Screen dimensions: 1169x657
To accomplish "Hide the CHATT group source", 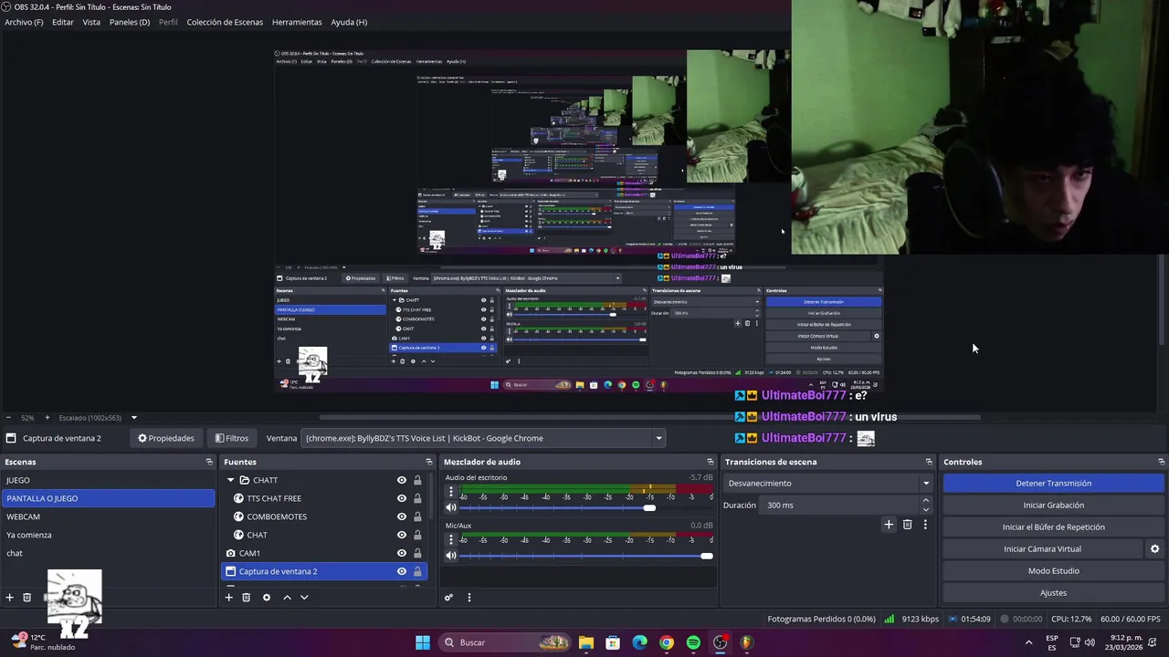I will pyautogui.click(x=402, y=480).
